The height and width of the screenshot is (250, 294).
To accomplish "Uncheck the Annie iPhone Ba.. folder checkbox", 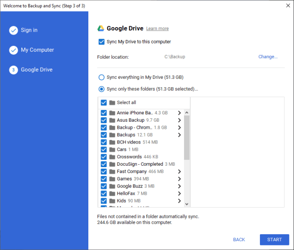I will point(104,113).
